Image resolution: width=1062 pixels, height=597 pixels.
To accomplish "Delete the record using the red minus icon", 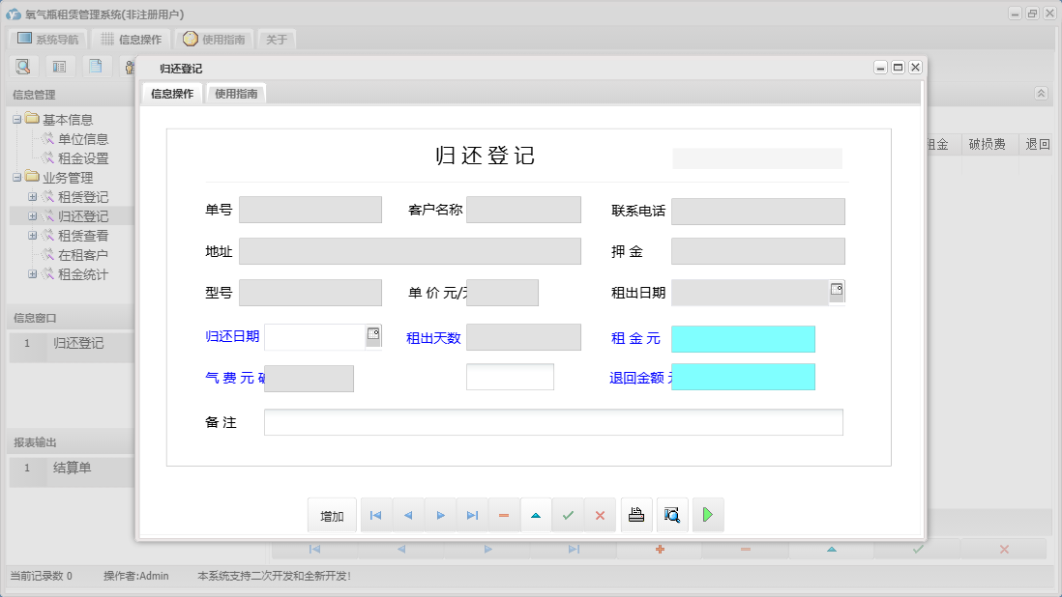I will pos(504,515).
